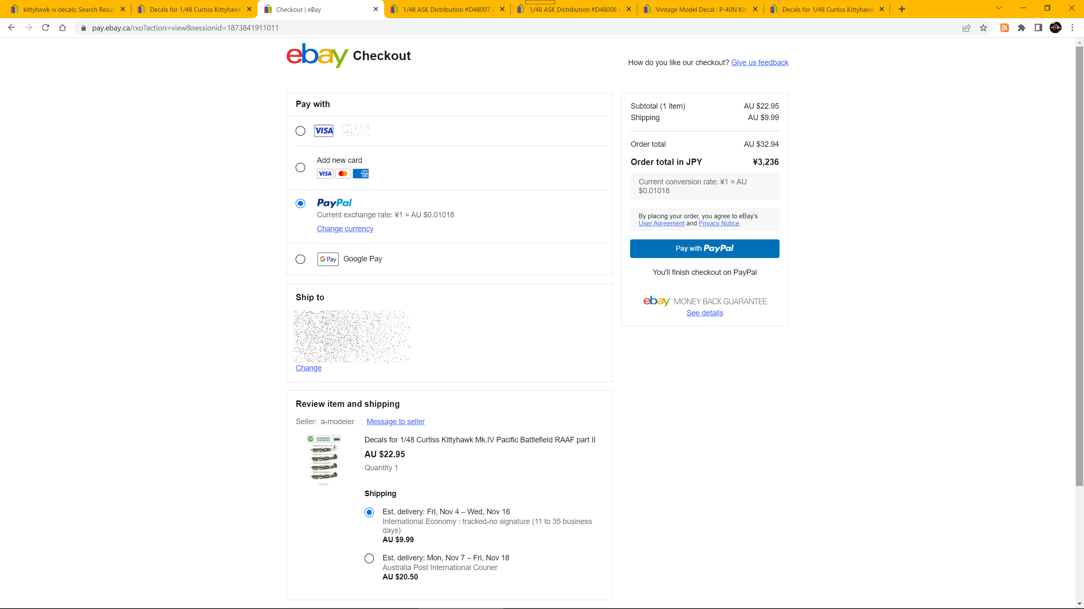This screenshot has width=1084, height=609.
Task: Close the Vintage Model Decal tab
Action: click(755, 9)
